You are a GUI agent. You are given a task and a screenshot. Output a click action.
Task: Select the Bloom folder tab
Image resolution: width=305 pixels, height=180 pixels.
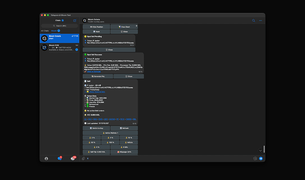point(54,31)
